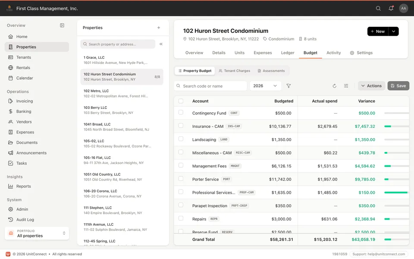Check the Parapet Inspection row
The image size is (414, 259).
pyautogui.click(x=181, y=205)
